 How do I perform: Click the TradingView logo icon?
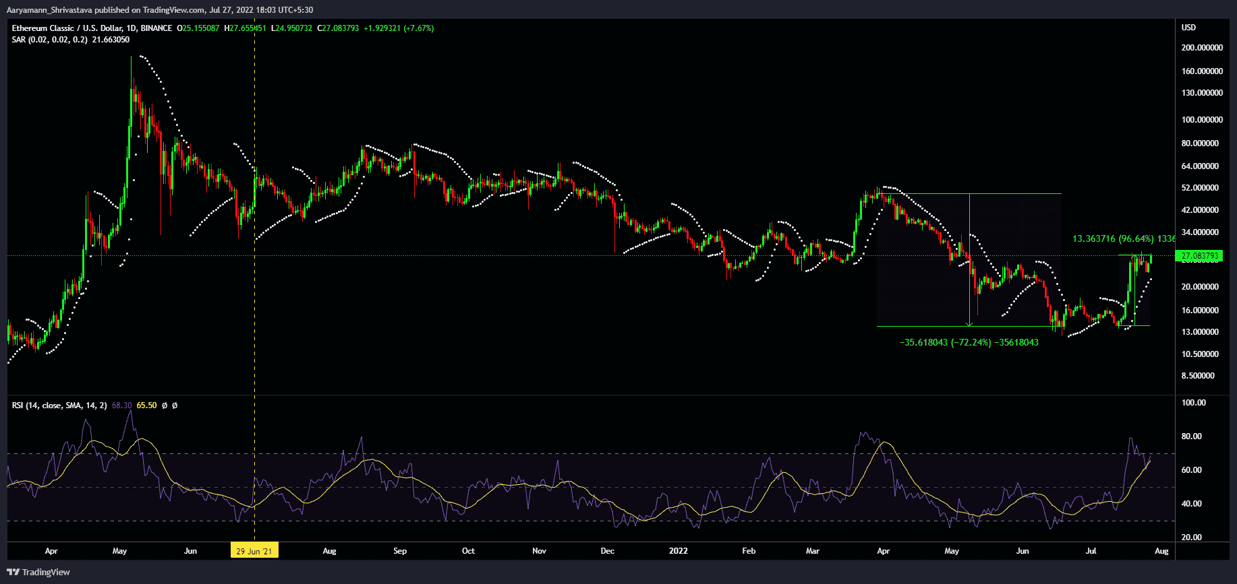click(x=13, y=572)
